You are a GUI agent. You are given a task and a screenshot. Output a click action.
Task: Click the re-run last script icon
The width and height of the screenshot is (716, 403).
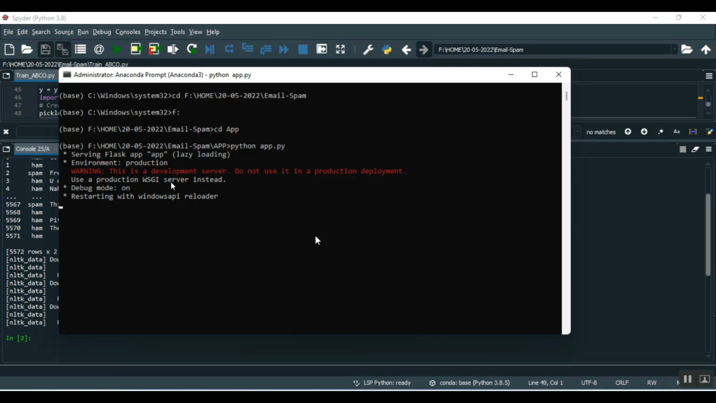[192, 50]
